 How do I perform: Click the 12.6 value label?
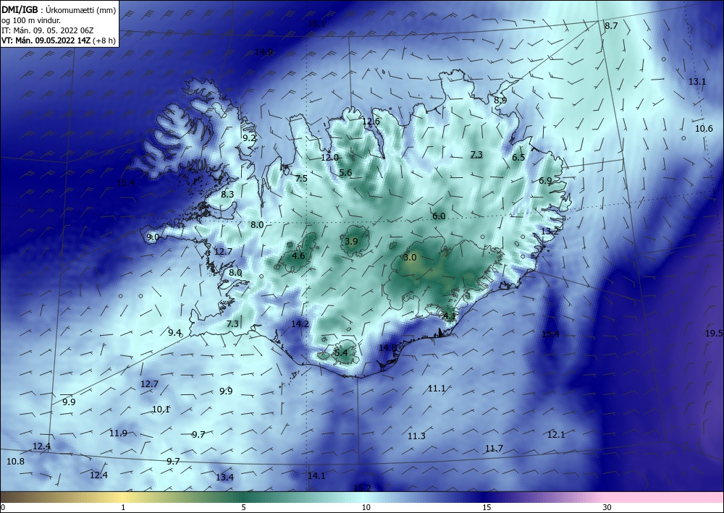point(371,122)
